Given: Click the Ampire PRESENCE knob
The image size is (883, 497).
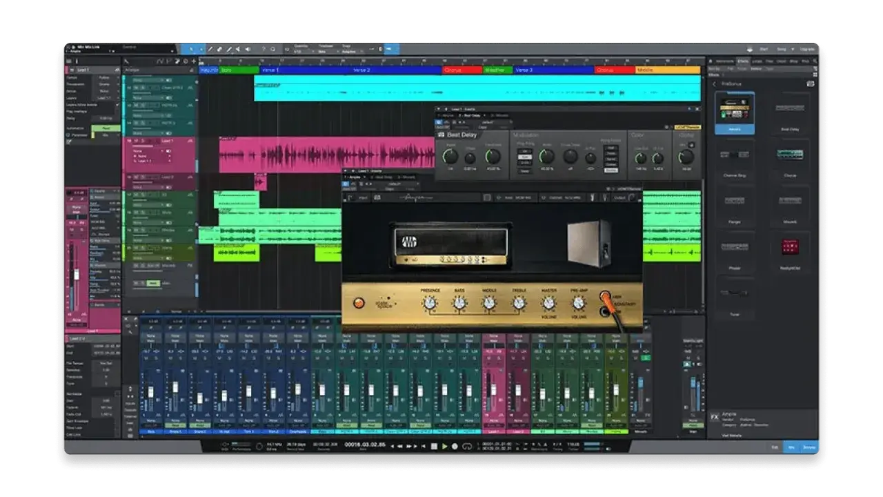Looking at the screenshot, I should click(430, 302).
